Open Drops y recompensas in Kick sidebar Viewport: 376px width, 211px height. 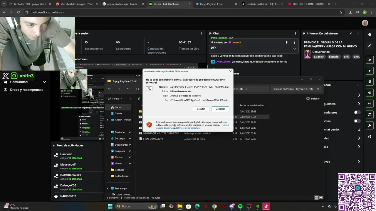(x=23, y=90)
